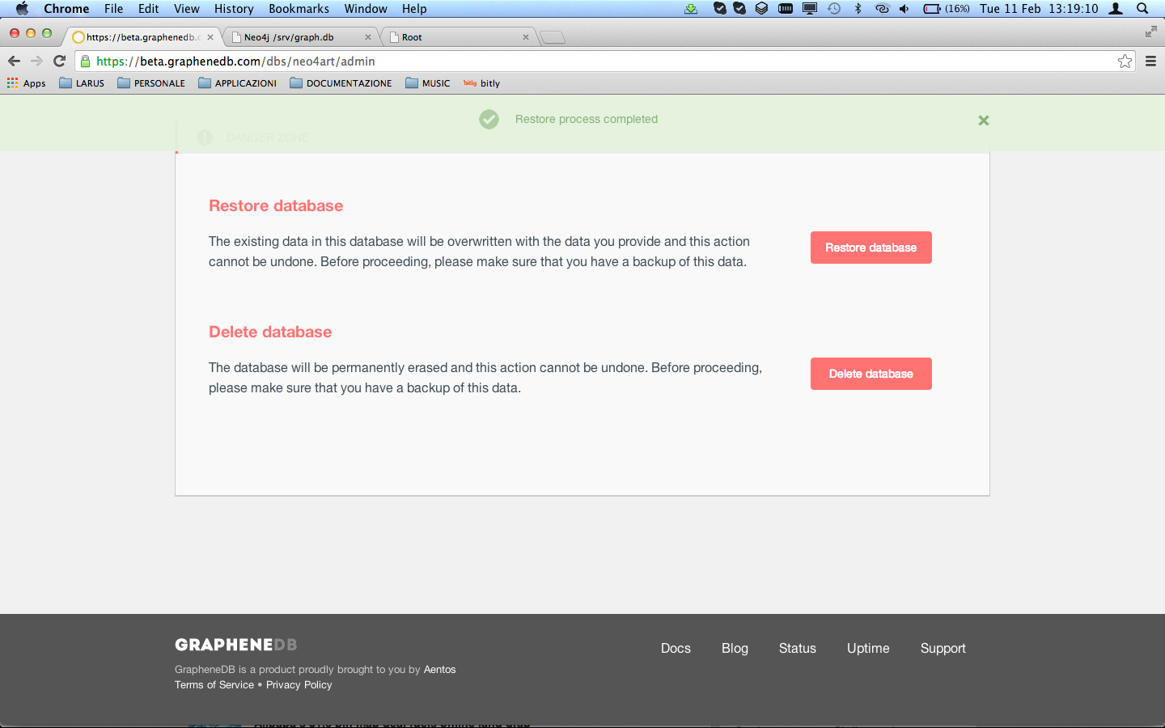1165x728 pixels.
Task: Open the File menu
Action: tap(113, 9)
